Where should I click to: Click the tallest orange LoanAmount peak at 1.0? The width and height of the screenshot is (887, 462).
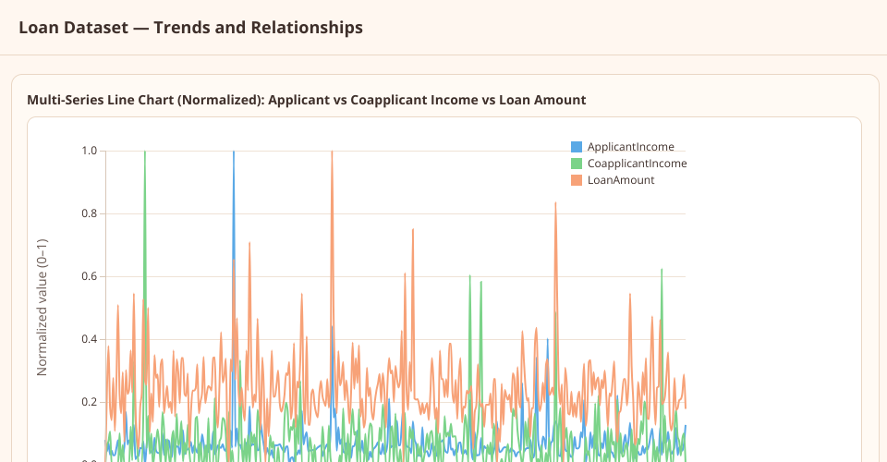click(332, 153)
